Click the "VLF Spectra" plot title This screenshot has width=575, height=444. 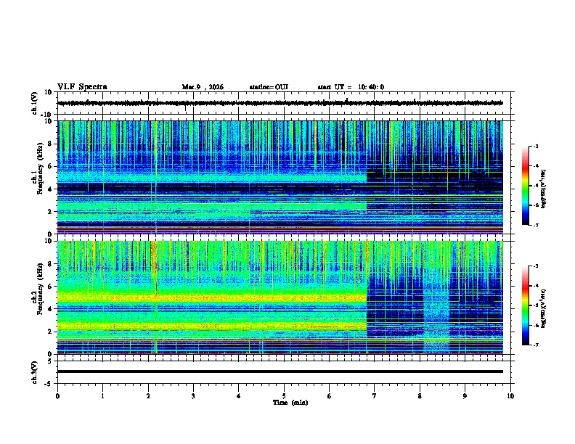coord(82,87)
